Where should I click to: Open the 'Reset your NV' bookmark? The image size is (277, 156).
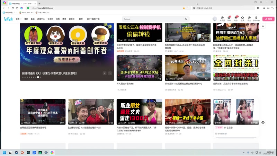(26, 12)
